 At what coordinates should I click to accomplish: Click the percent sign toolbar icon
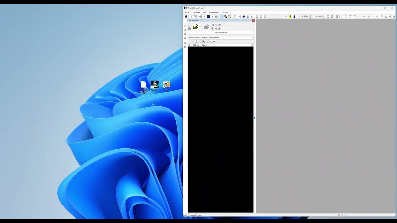tap(382, 16)
